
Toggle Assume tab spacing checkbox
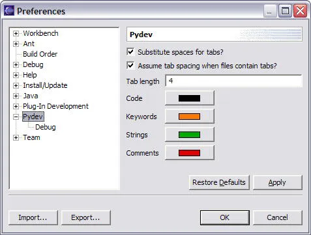click(x=130, y=65)
